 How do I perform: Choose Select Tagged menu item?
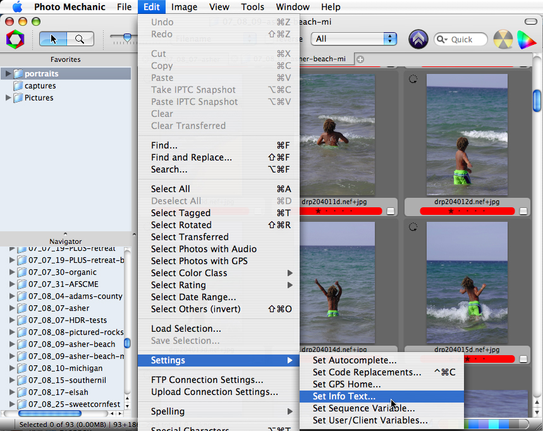pos(219,213)
